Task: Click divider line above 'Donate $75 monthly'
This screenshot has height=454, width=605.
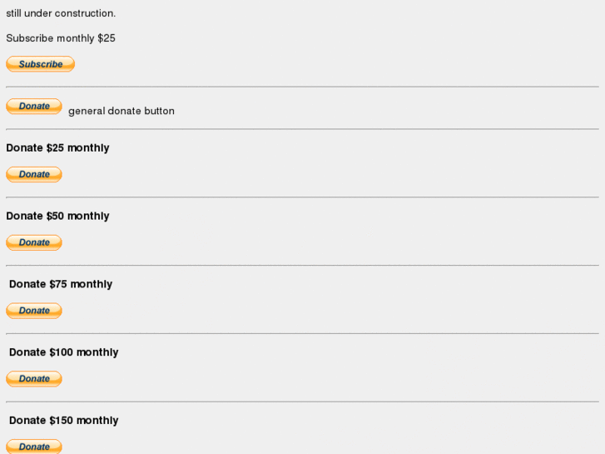Action: [x=302, y=266]
